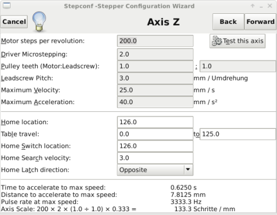This screenshot has width=277, height=215.
Task: Cancel the configuration wizard
Action: point(14,22)
